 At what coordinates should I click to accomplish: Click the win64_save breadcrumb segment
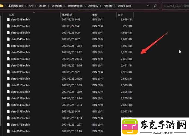tap(124, 6)
